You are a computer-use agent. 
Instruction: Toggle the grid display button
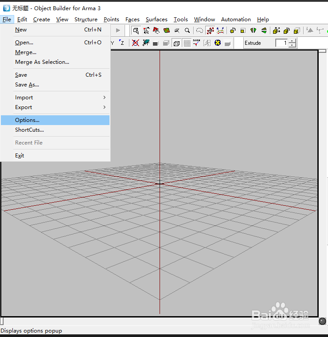tap(187, 43)
